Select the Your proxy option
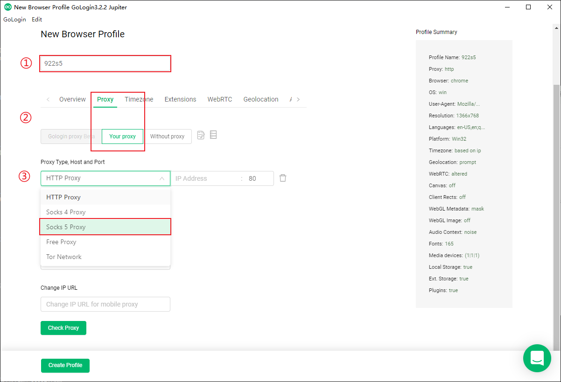 tap(122, 136)
